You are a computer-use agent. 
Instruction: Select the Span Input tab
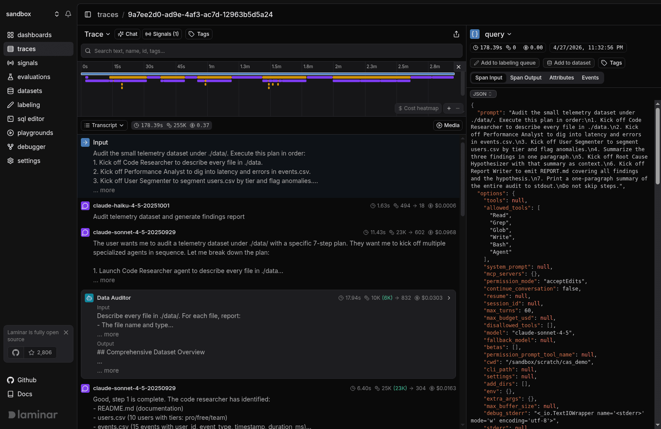click(489, 78)
